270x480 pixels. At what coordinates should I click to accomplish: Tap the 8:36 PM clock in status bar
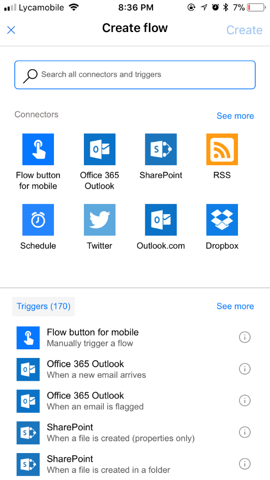[136, 7]
